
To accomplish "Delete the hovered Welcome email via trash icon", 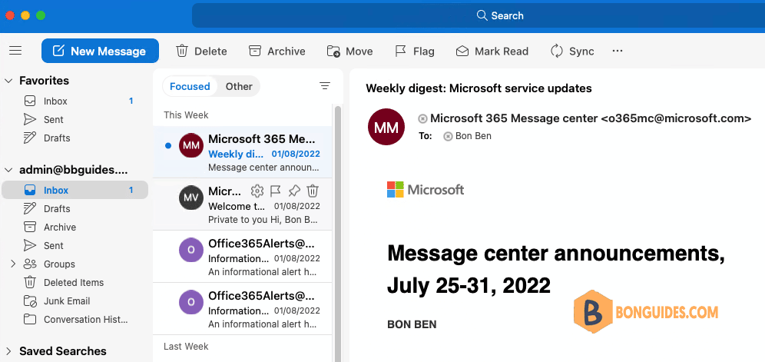I will pos(313,191).
